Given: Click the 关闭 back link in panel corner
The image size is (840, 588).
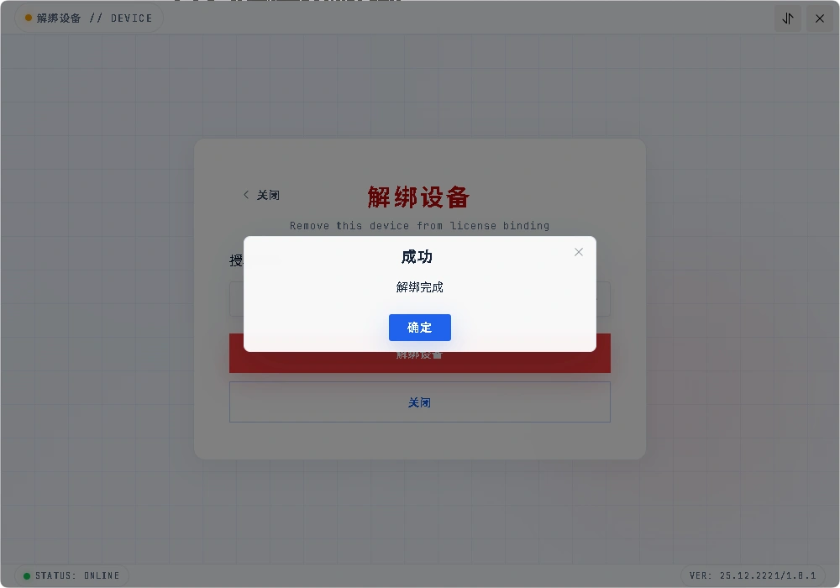Looking at the screenshot, I should click(x=265, y=194).
